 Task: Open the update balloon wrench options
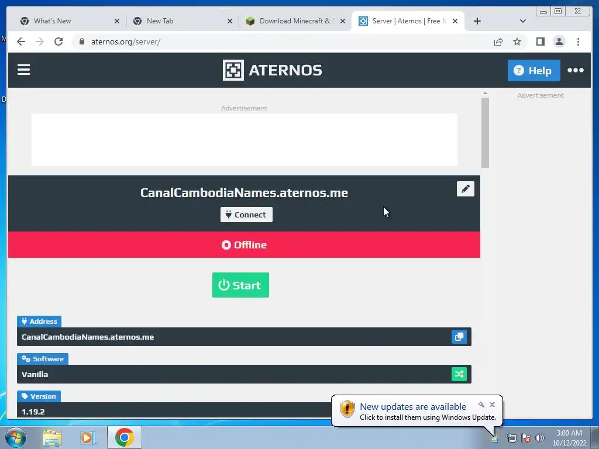pos(481,405)
